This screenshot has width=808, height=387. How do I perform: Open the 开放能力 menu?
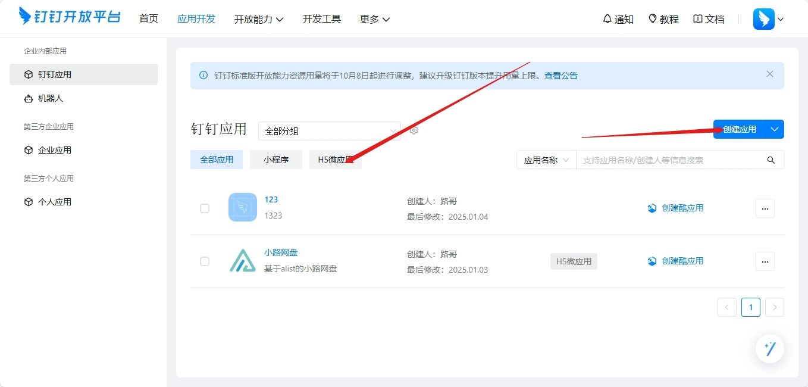coord(258,19)
